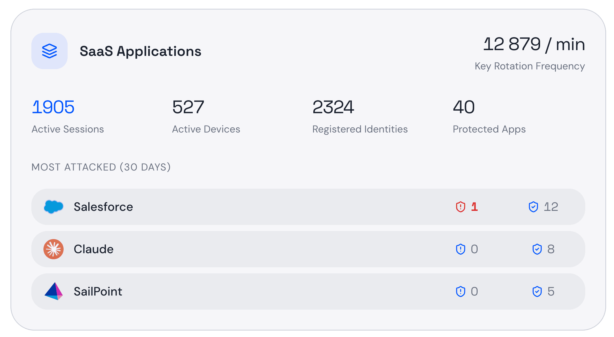This screenshot has height=337, width=614.
Task: Click the check shield icon on SailPoint row
Action: point(537,291)
